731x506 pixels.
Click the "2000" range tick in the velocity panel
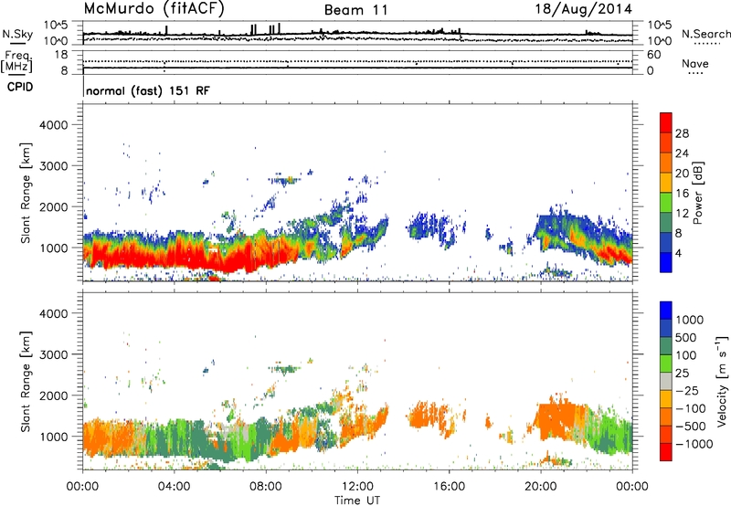tap(54, 395)
